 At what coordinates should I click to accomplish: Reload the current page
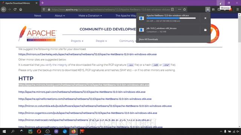coord(15,9)
